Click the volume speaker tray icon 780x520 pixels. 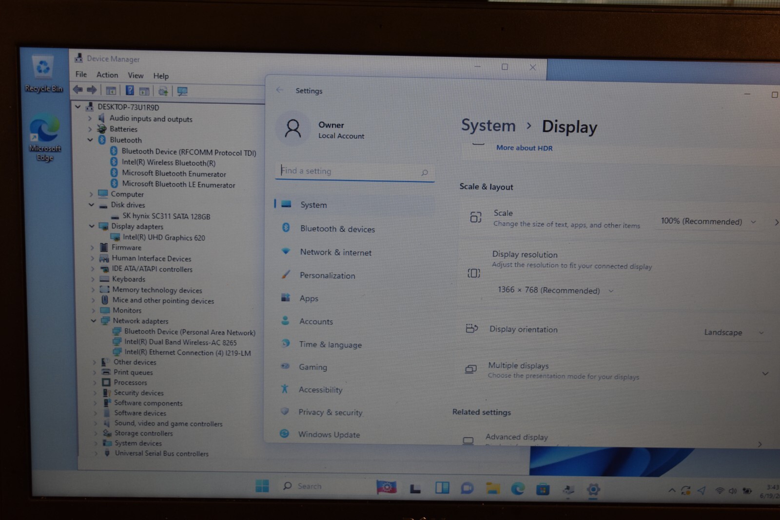point(732,491)
